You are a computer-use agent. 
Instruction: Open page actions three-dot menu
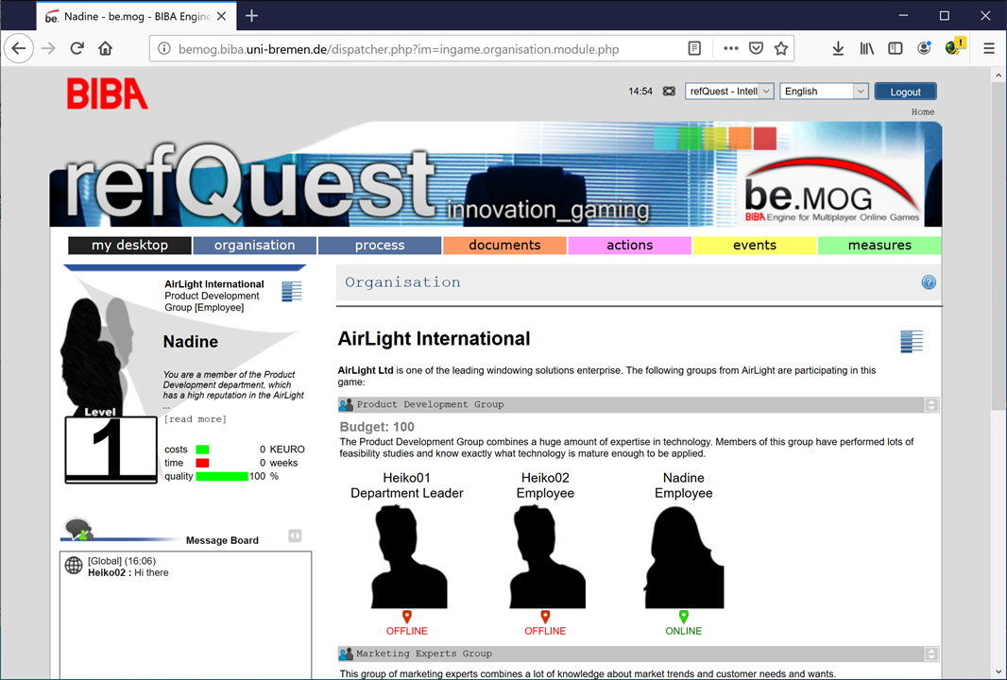tap(730, 49)
